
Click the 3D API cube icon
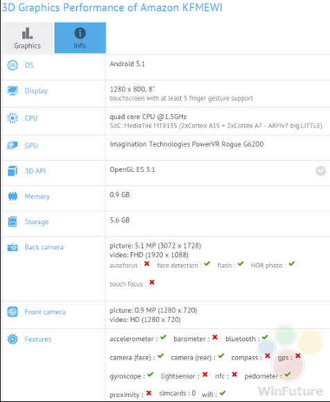[x=12, y=171]
